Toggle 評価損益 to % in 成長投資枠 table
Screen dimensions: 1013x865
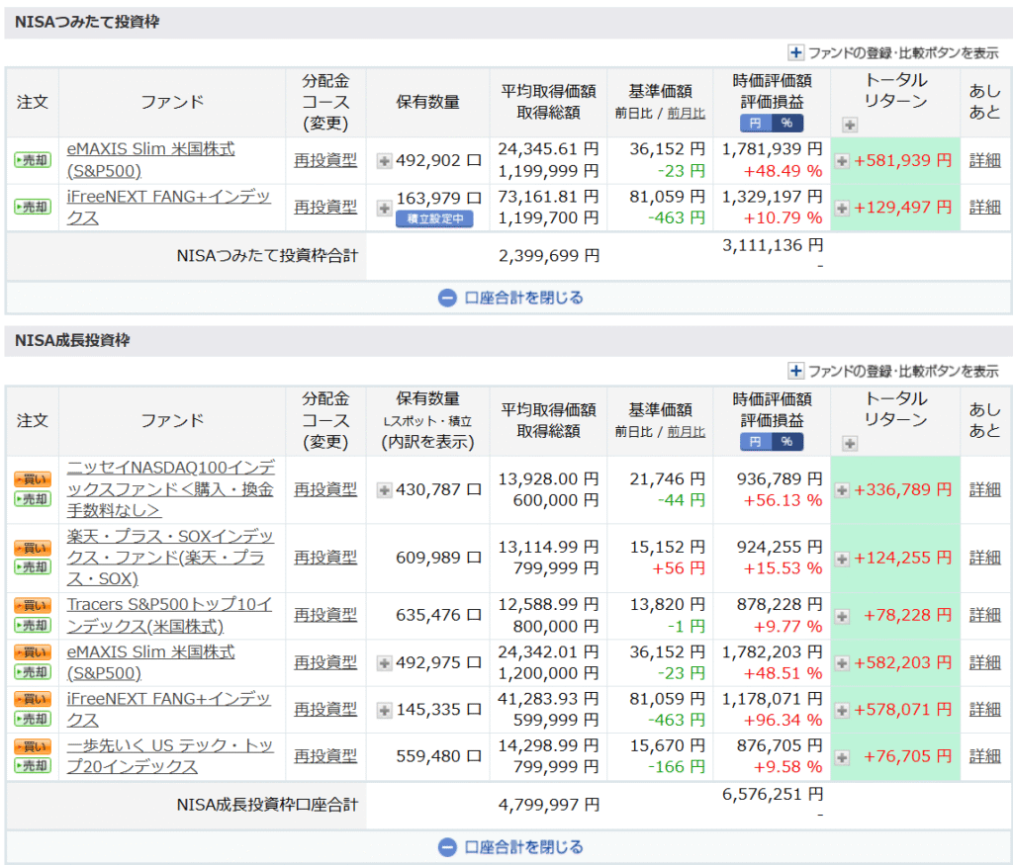[787, 442]
